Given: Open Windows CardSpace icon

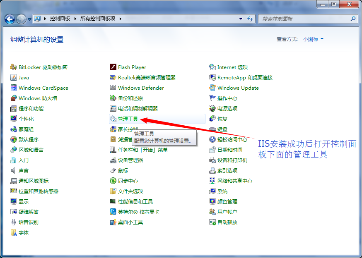Looking at the screenshot, I should pos(13,88).
